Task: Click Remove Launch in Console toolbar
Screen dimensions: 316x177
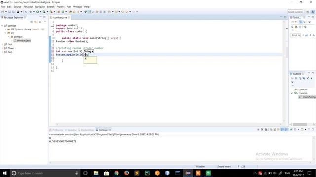Action: pos(262,130)
